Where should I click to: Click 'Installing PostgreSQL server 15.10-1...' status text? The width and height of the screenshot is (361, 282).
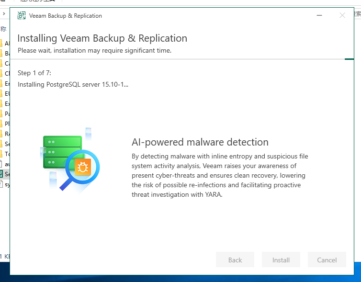(x=73, y=84)
